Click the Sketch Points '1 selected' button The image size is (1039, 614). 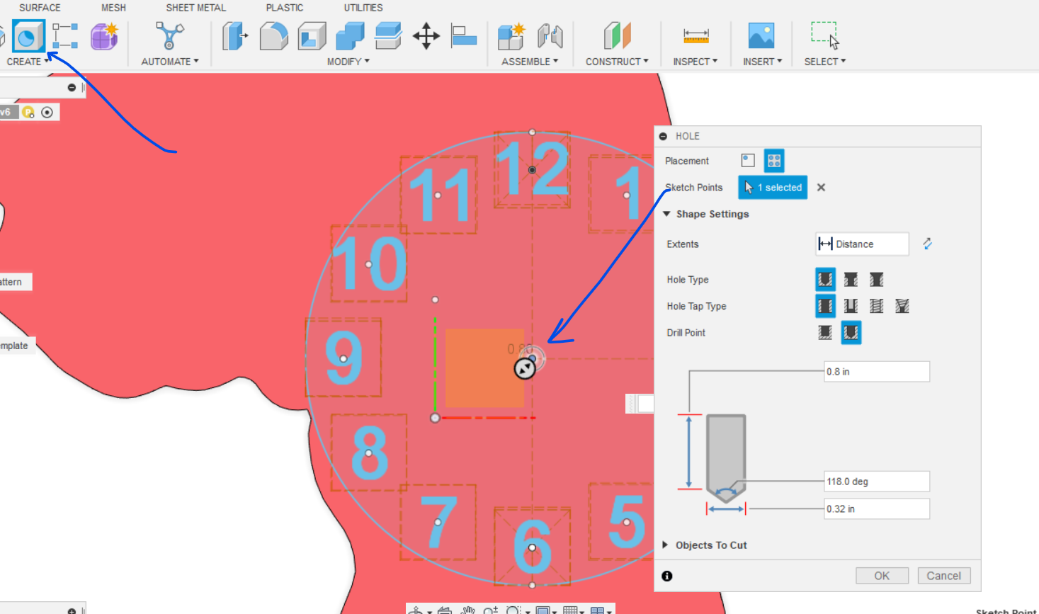coord(773,188)
